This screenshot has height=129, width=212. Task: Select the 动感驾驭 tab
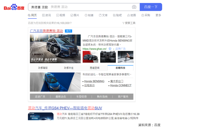click(x=43, y=68)
